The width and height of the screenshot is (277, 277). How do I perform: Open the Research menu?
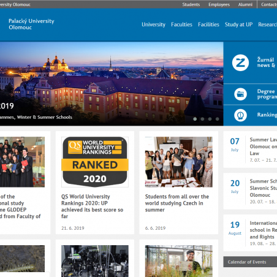coord(267,25)
